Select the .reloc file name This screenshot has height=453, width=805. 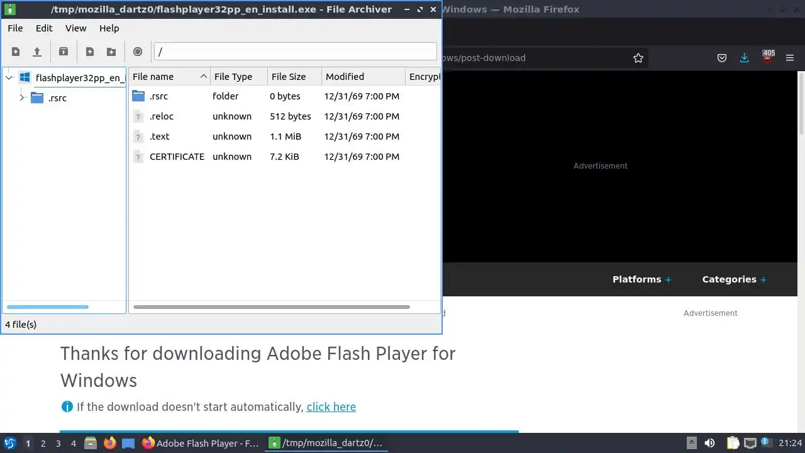tap(162, 116)
